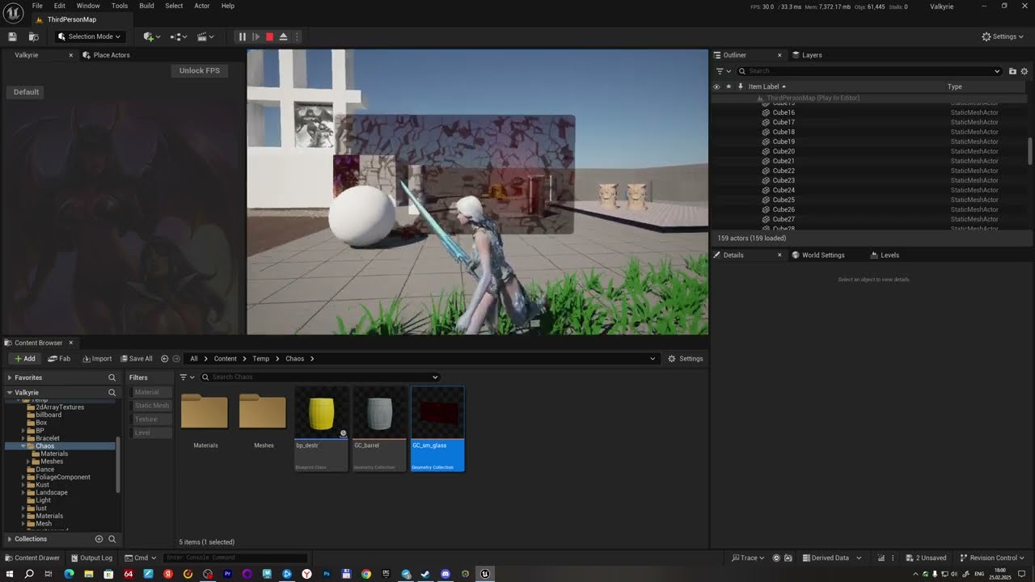Switch to the Levels tab

pyautogui.click(x=885, y=255)
